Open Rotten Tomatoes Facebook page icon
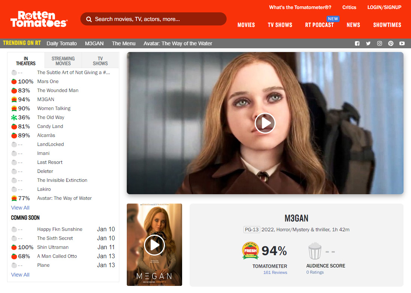 [357, 43]
